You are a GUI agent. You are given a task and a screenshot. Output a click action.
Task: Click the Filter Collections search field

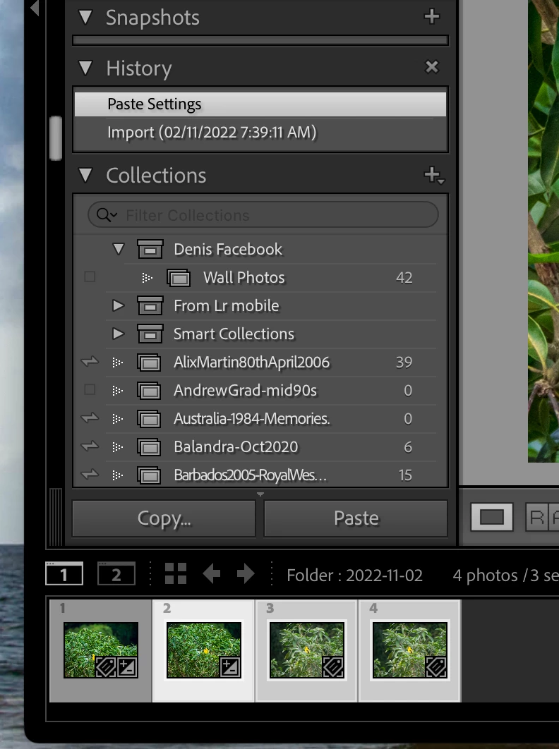point(263,215)
